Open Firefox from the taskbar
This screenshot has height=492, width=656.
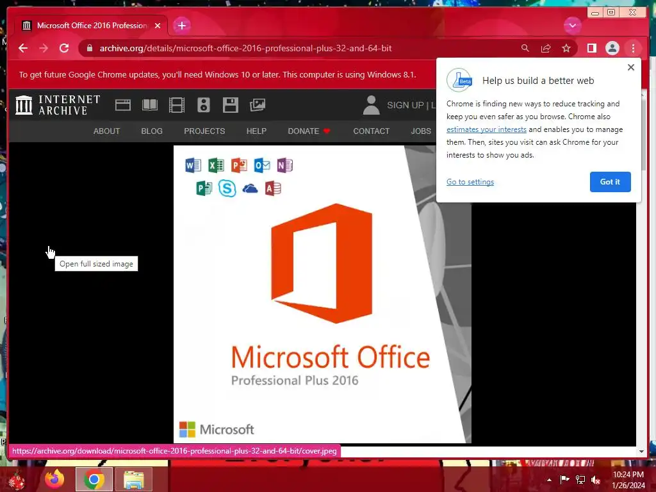[x=55, y=479]
